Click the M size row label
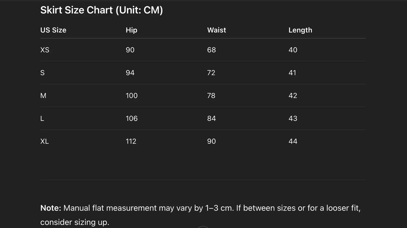 (x=43, y=96)
